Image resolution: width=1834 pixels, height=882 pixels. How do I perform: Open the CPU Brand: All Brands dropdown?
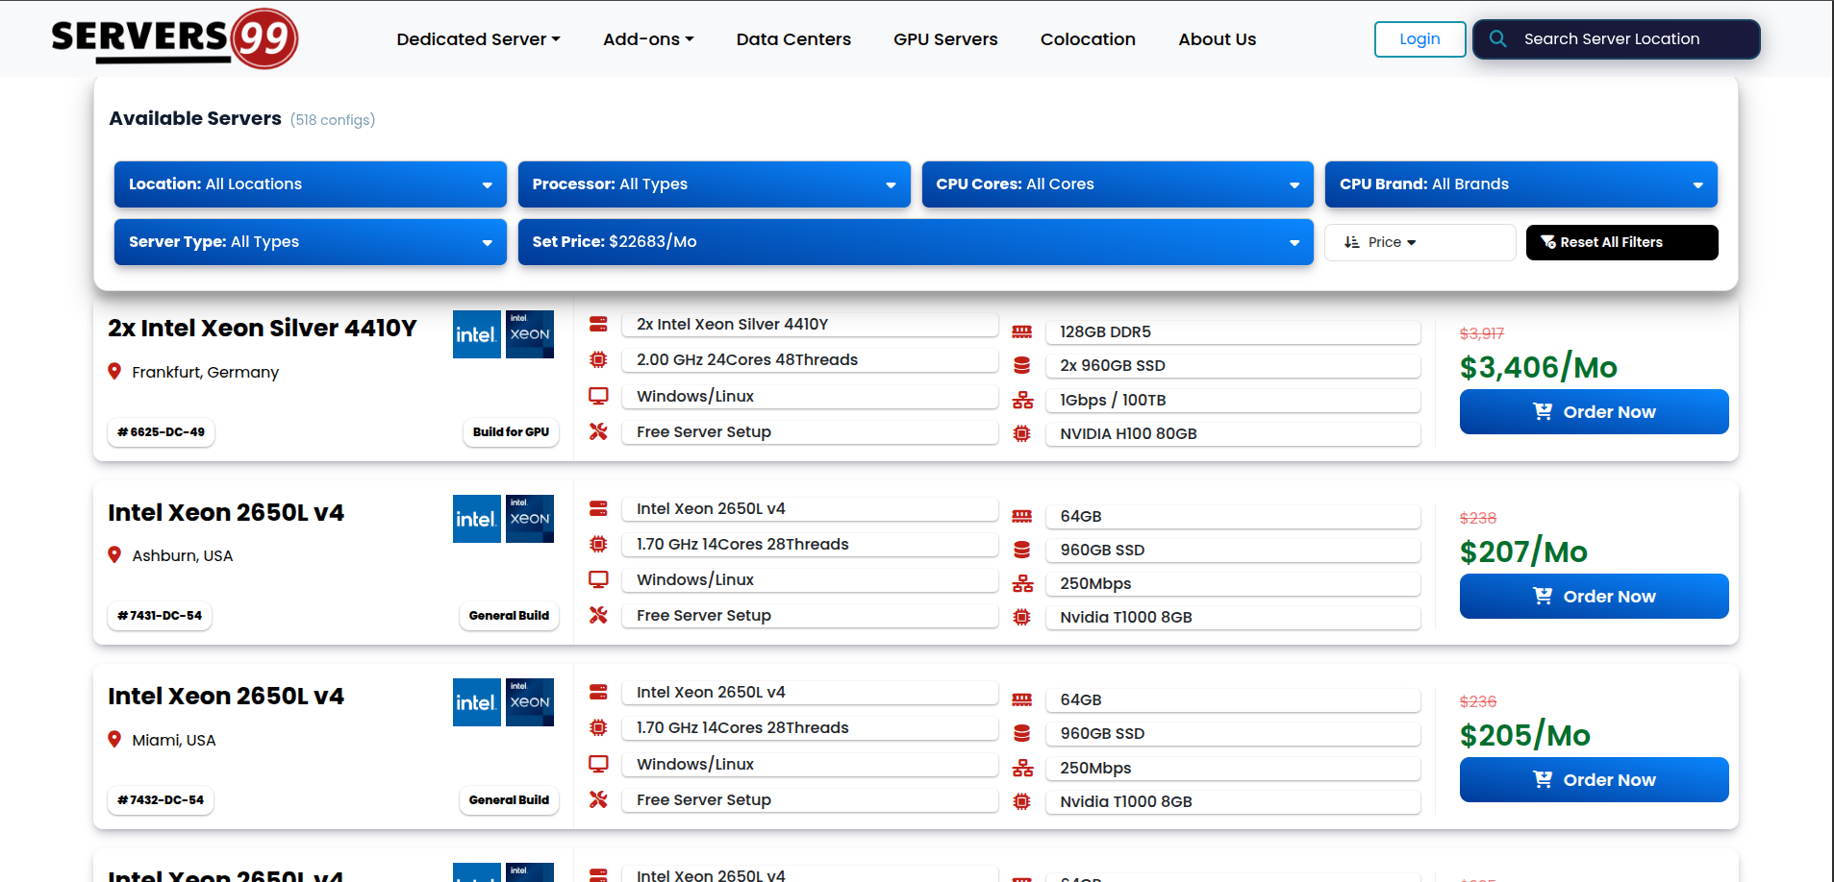(x=1520, y=184)
